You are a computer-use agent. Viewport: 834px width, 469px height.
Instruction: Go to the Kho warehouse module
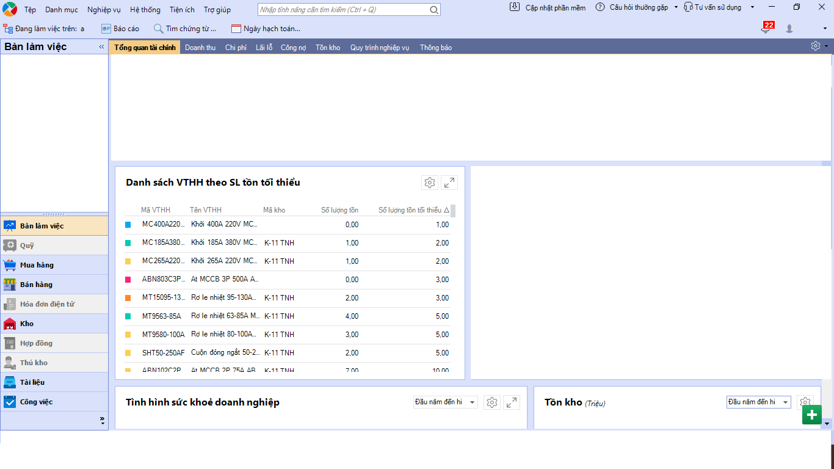[x=27, y=324]
